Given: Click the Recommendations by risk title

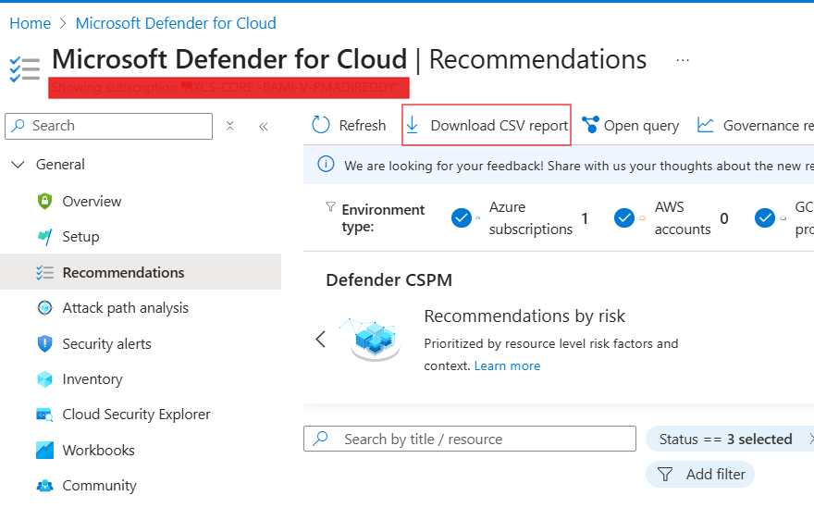Looking at the screenshot, I should (x=524, y=316).
